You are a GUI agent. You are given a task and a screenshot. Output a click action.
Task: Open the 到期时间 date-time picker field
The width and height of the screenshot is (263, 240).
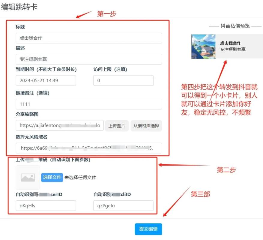pyautogui.click(x=46, y=80)
